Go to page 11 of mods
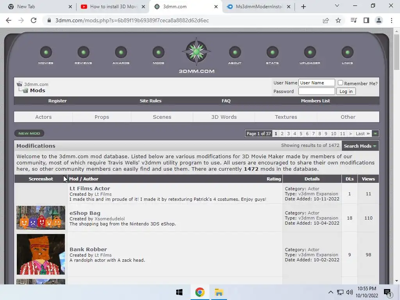Viewport: 400px width, 300px height. [342, 134]
